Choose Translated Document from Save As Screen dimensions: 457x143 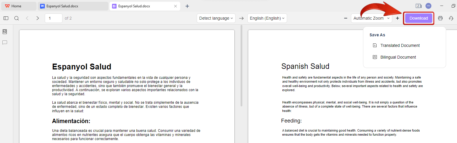[400, 45]
